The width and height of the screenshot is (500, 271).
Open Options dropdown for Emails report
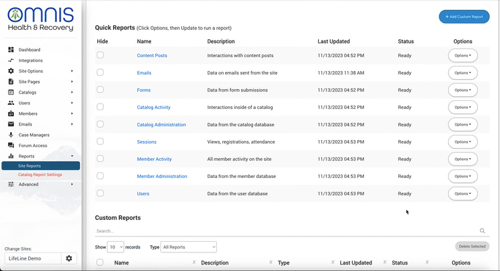click(x=463, y=73)
